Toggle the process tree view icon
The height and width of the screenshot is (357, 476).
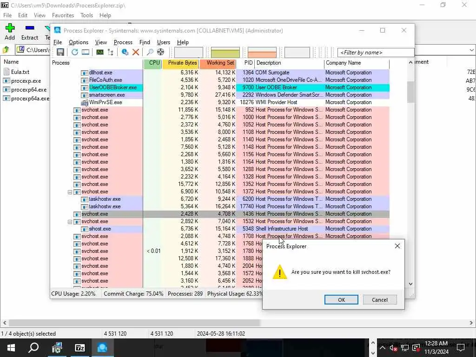tap(111, 52)
